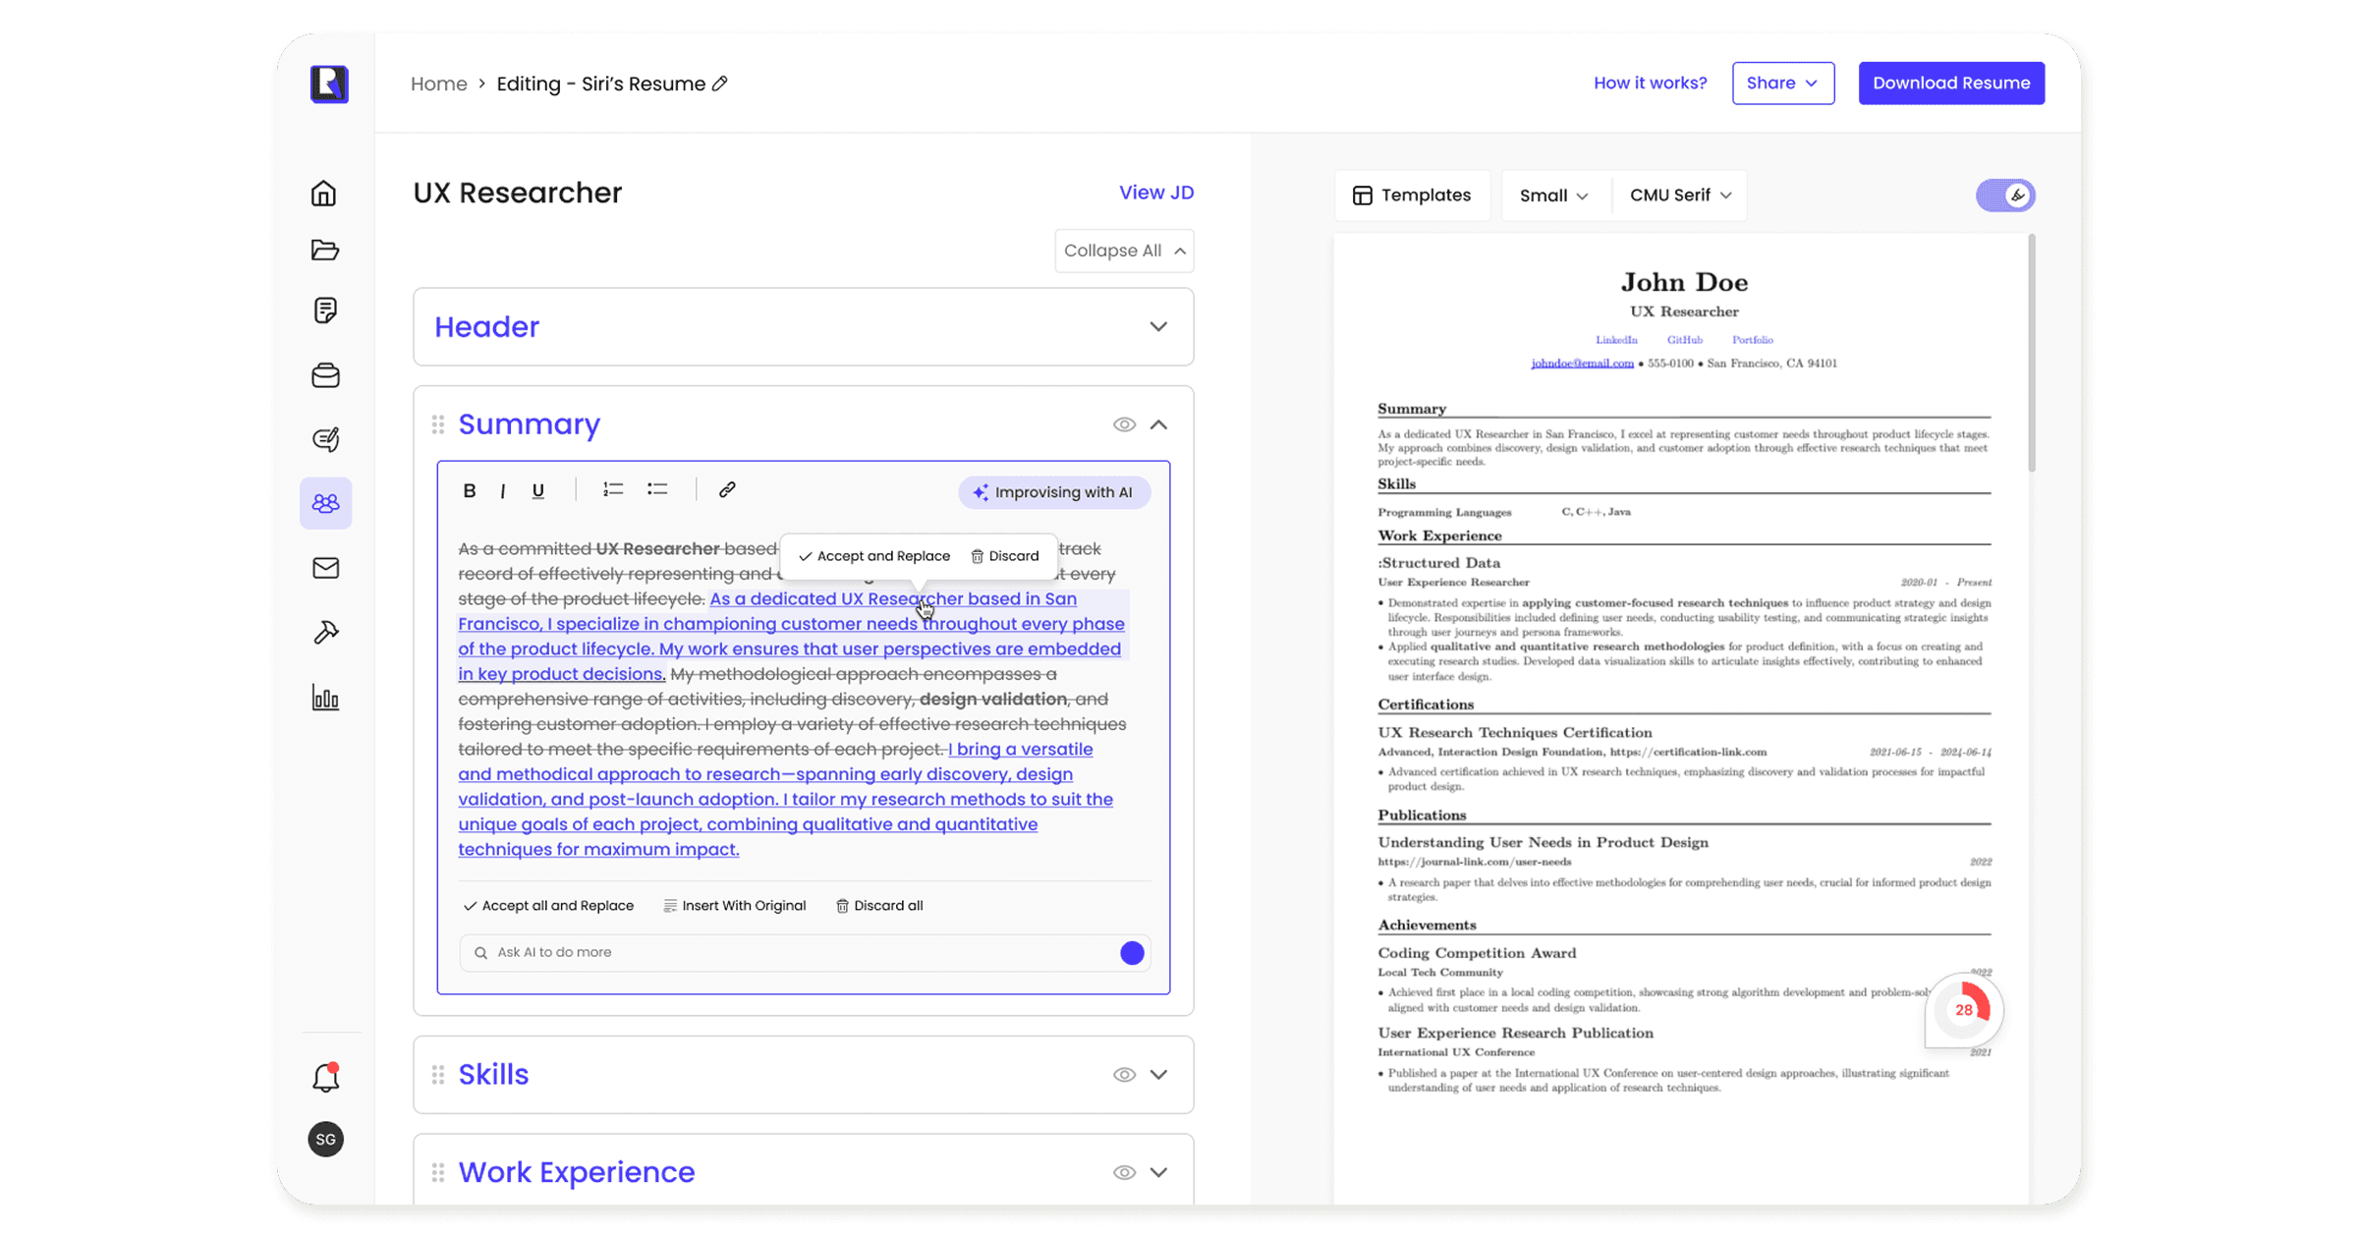Click johndoe@email.com in resume preview
Viewport: 2358px width, 1238px height.
click(x=1582, y=364)
